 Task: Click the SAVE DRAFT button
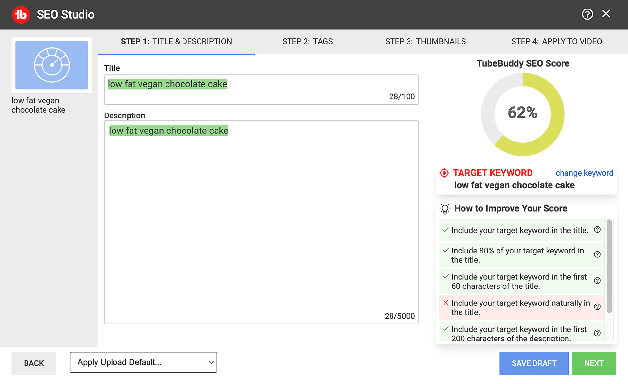point(534,363)
